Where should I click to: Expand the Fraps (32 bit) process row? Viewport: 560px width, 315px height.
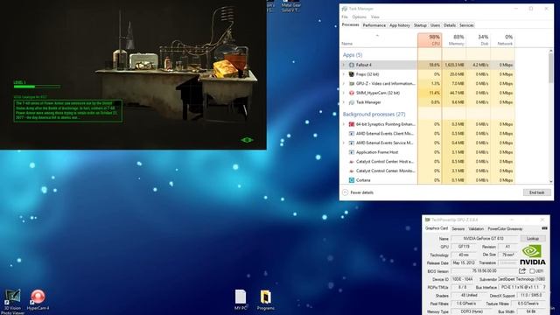pyautogui.click(x=344, y=74)
